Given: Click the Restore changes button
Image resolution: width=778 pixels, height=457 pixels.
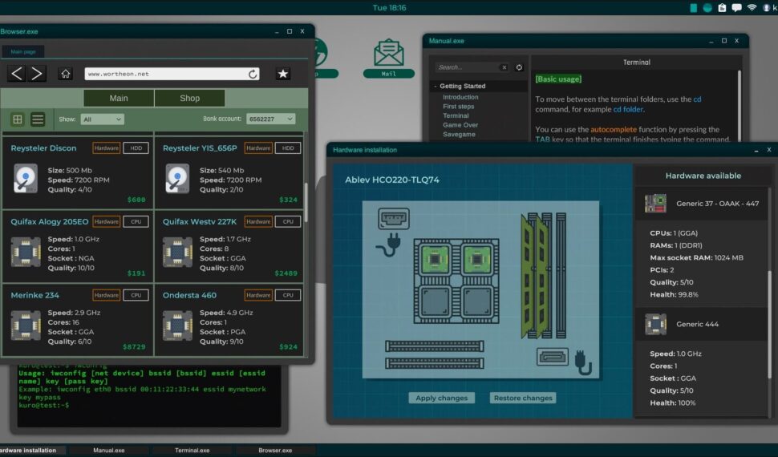Looking at the screenshot, I should pyautogui.click(x=521, y=398).
